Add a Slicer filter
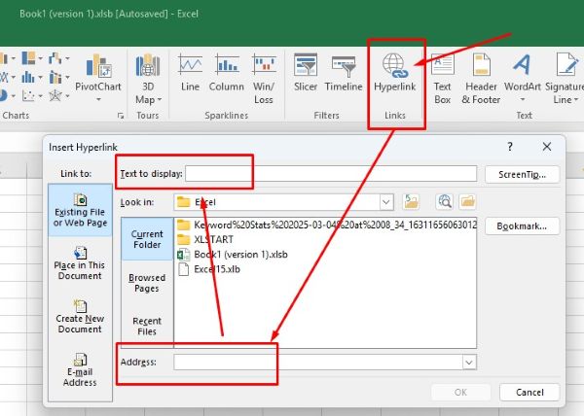584x416 pixels. tap(306, 73)
